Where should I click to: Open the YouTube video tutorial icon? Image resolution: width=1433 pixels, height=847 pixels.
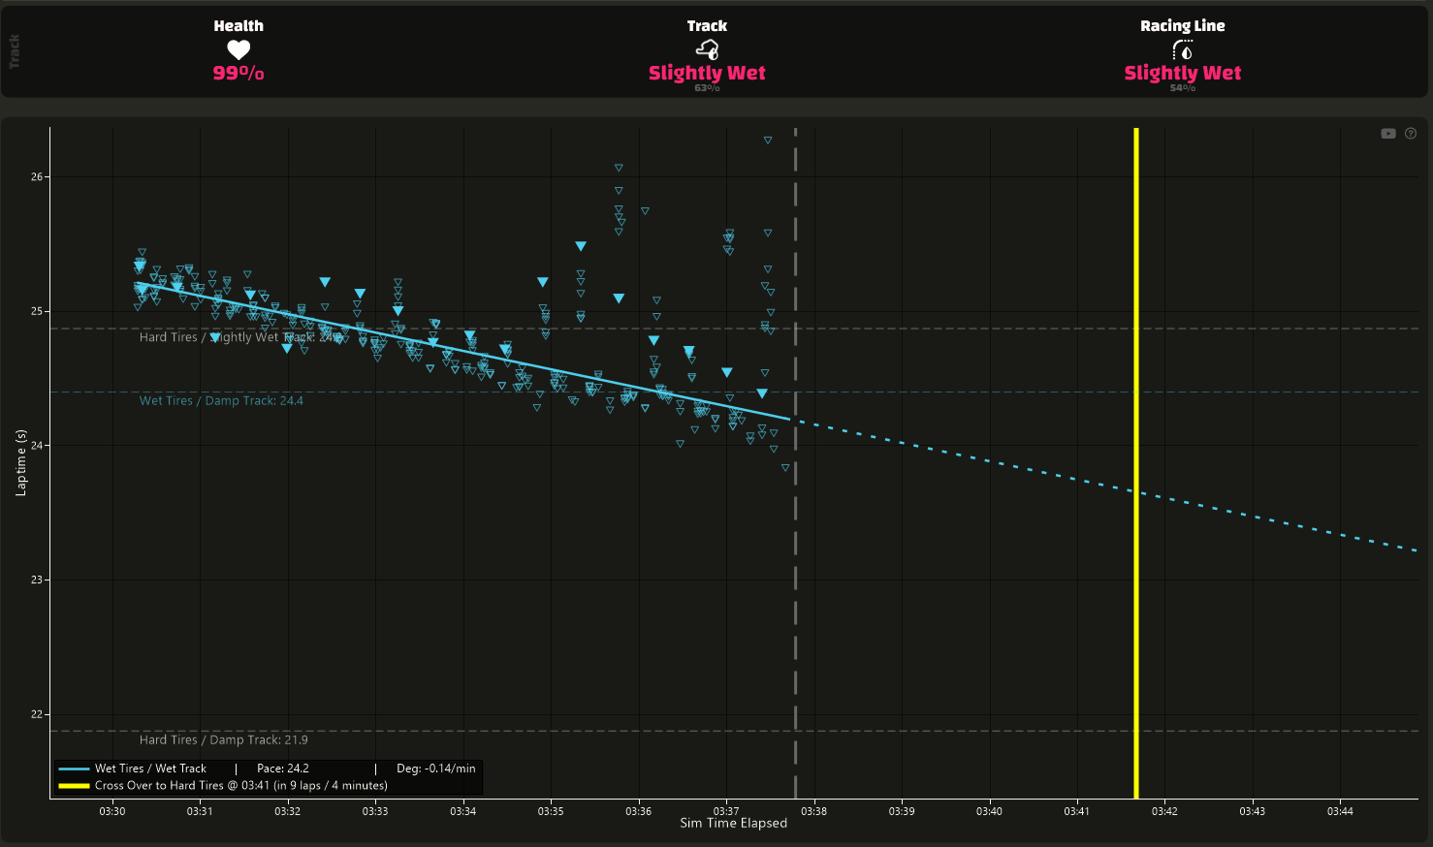point(1388,134)
